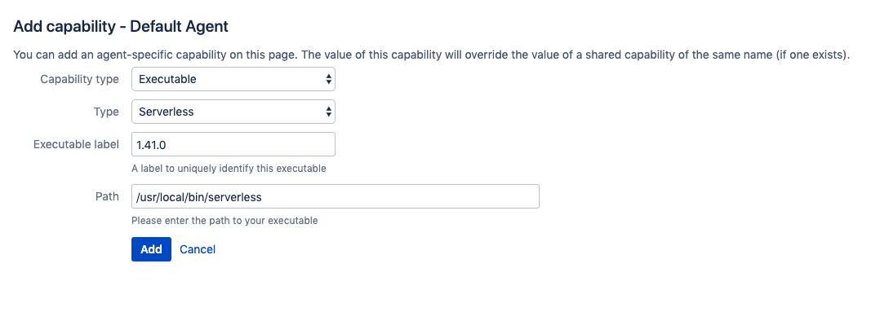Click the 'Executable label' field label
This screenshot has width=880, height=334.
(76, 144)
